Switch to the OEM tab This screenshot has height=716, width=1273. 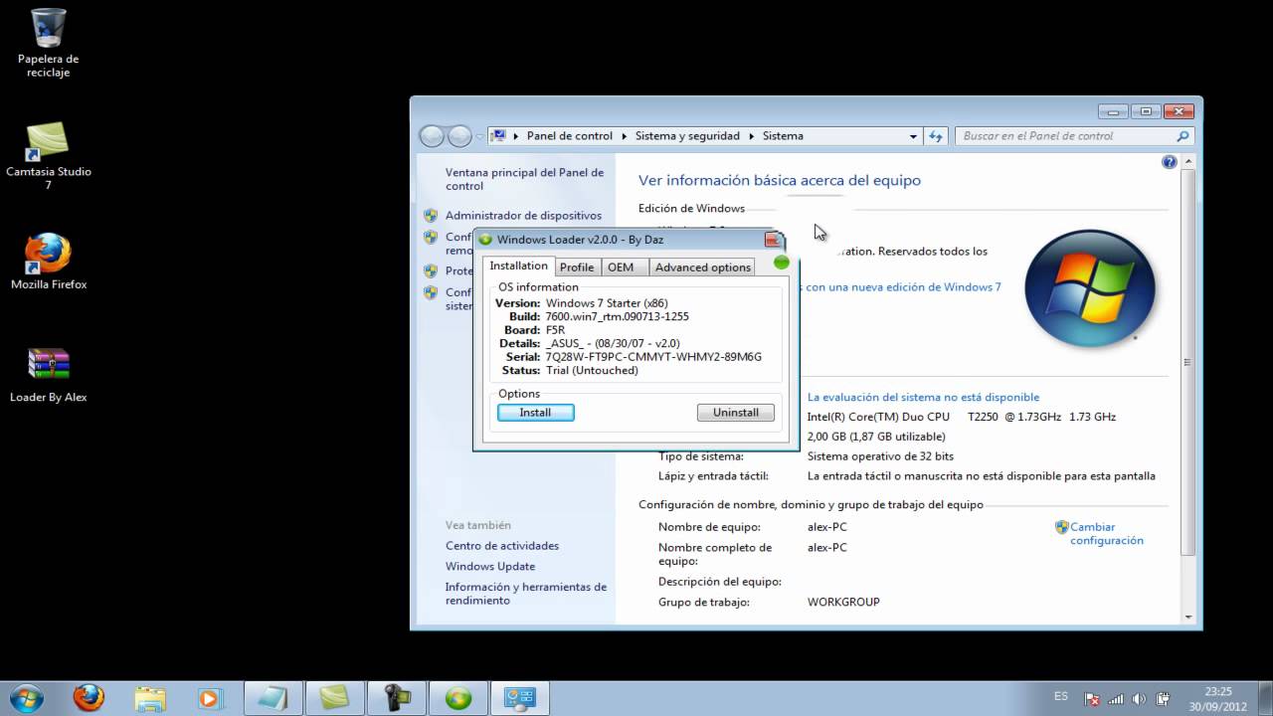pos(621,267)
